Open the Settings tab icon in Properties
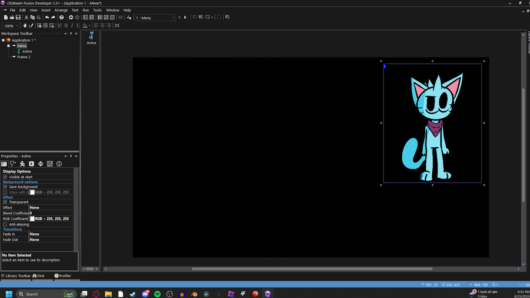530x298 pixels. click(x=4, y=164)
